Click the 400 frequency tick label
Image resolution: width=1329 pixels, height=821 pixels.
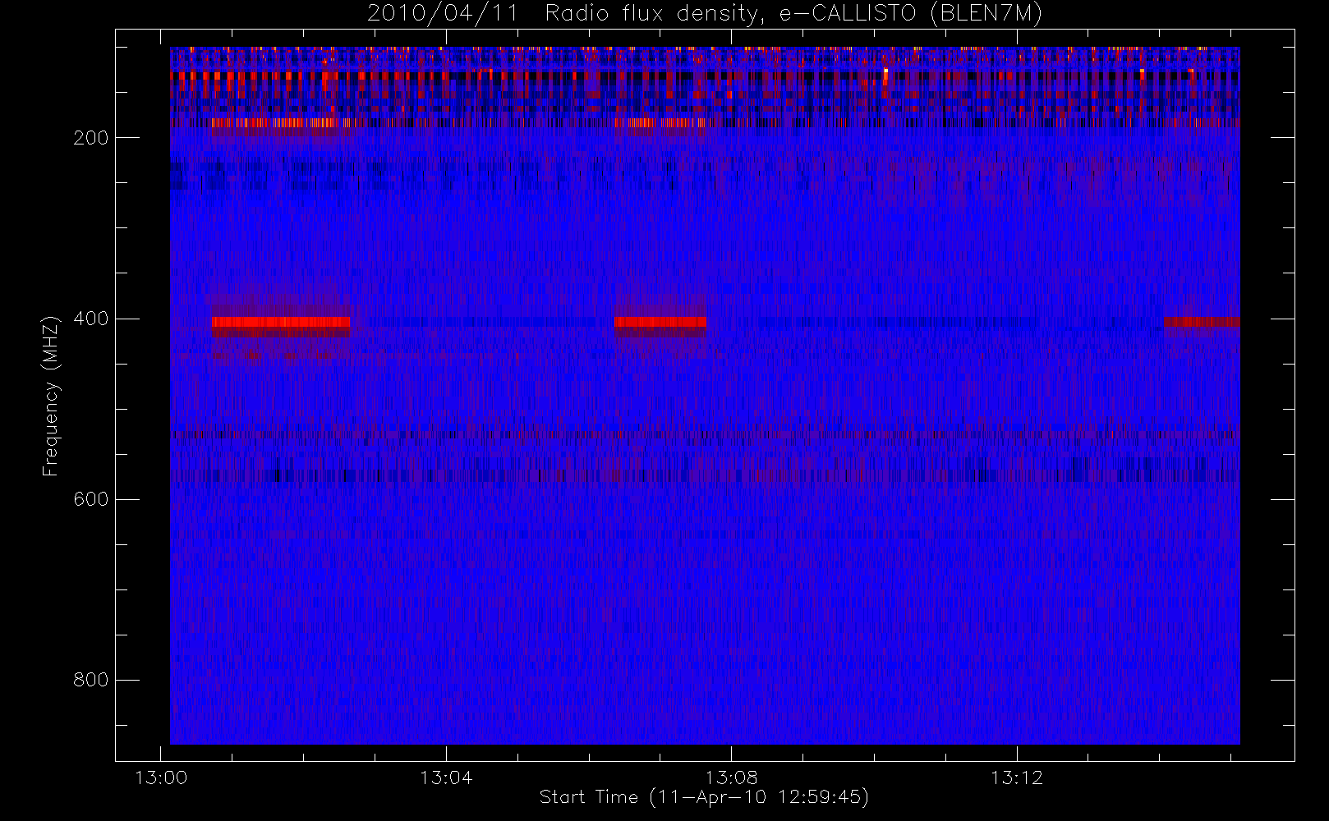click(91, 319)
